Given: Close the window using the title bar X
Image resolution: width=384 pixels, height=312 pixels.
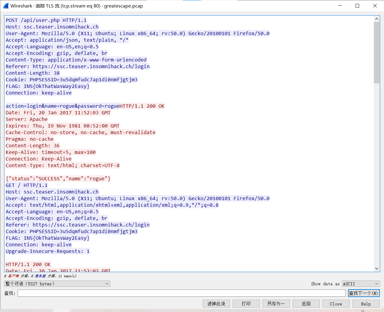Looking at the screenshot, I should pyautogui.click(x=375, y=6).
